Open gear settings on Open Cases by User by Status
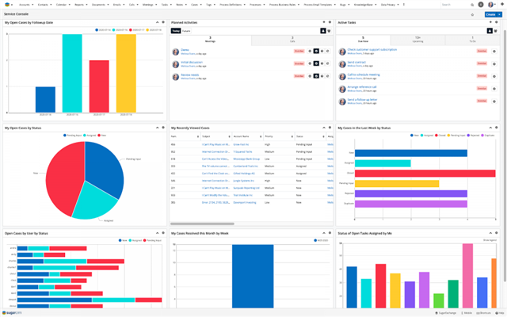 (163, 233)
